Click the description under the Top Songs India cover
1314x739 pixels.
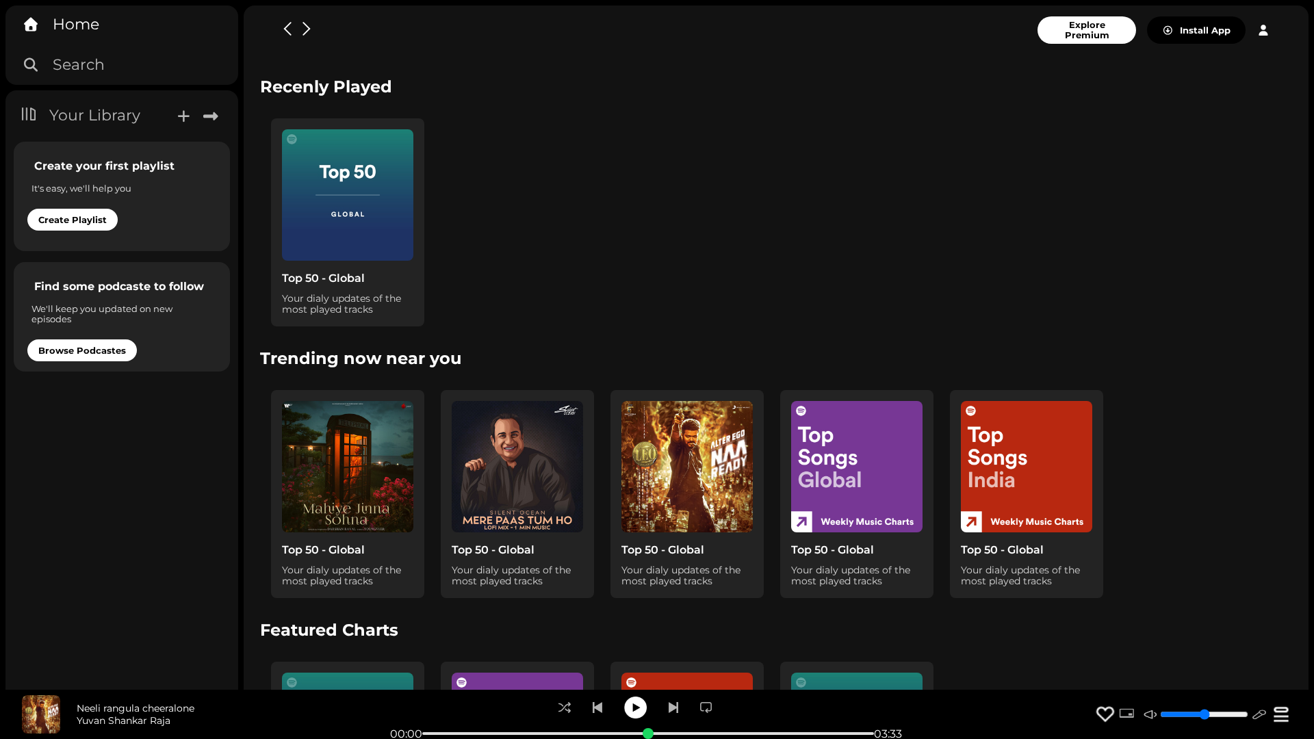[x=1020, y=575]
